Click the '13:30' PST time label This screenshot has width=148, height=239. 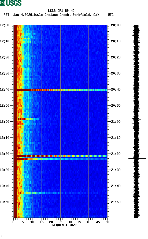(5, 170)
